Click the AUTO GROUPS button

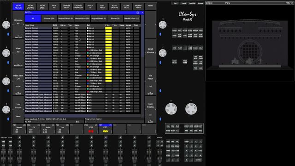point(114,7)
